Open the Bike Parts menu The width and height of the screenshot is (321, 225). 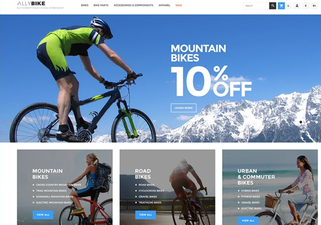101,5
